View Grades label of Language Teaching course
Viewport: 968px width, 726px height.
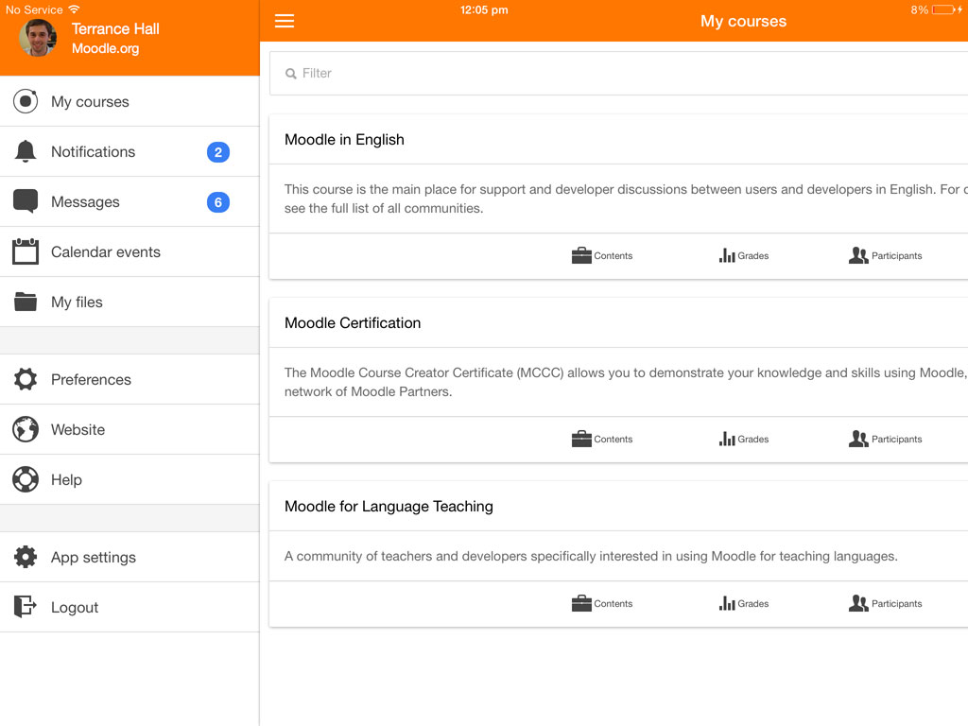point(753,603)
